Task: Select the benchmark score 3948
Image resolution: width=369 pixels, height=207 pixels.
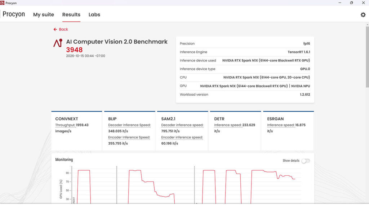Action: [74, 50]
